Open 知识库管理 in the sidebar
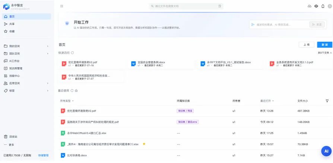This screenshot has width=333, height=163. click(x=26, y=68)
